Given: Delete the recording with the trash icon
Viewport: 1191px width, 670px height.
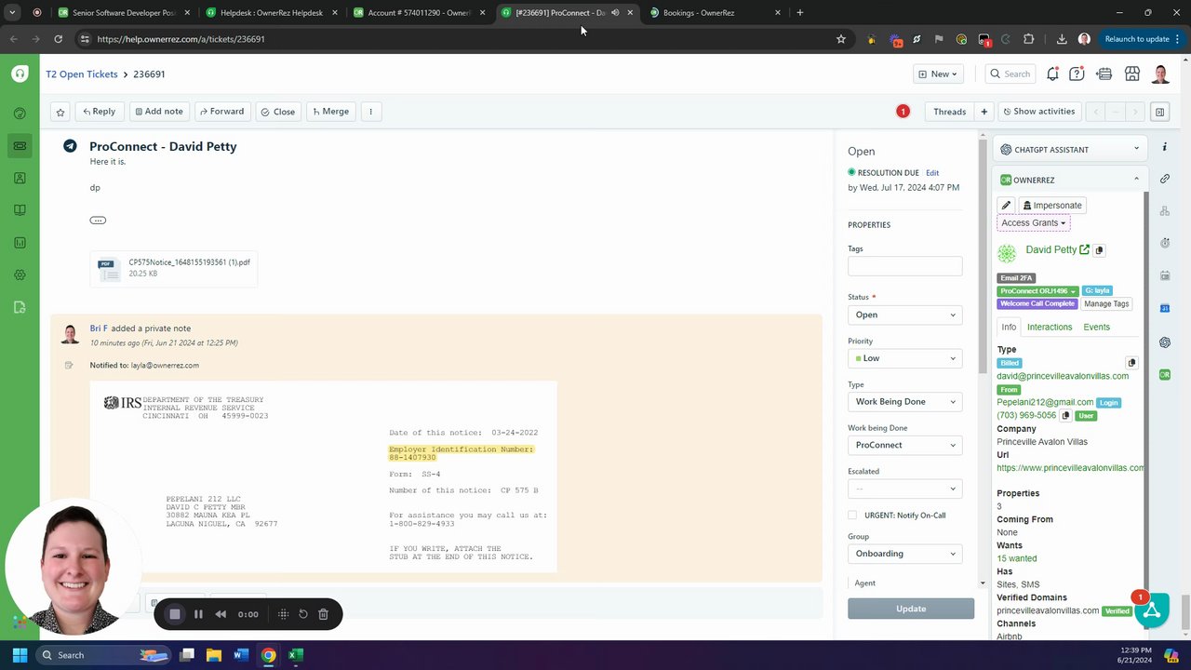Looking at the screenshot, I should (x=323, y=614).
